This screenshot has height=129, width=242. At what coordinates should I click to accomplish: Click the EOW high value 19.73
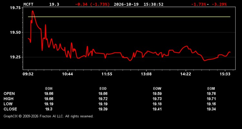pos(157,99)
